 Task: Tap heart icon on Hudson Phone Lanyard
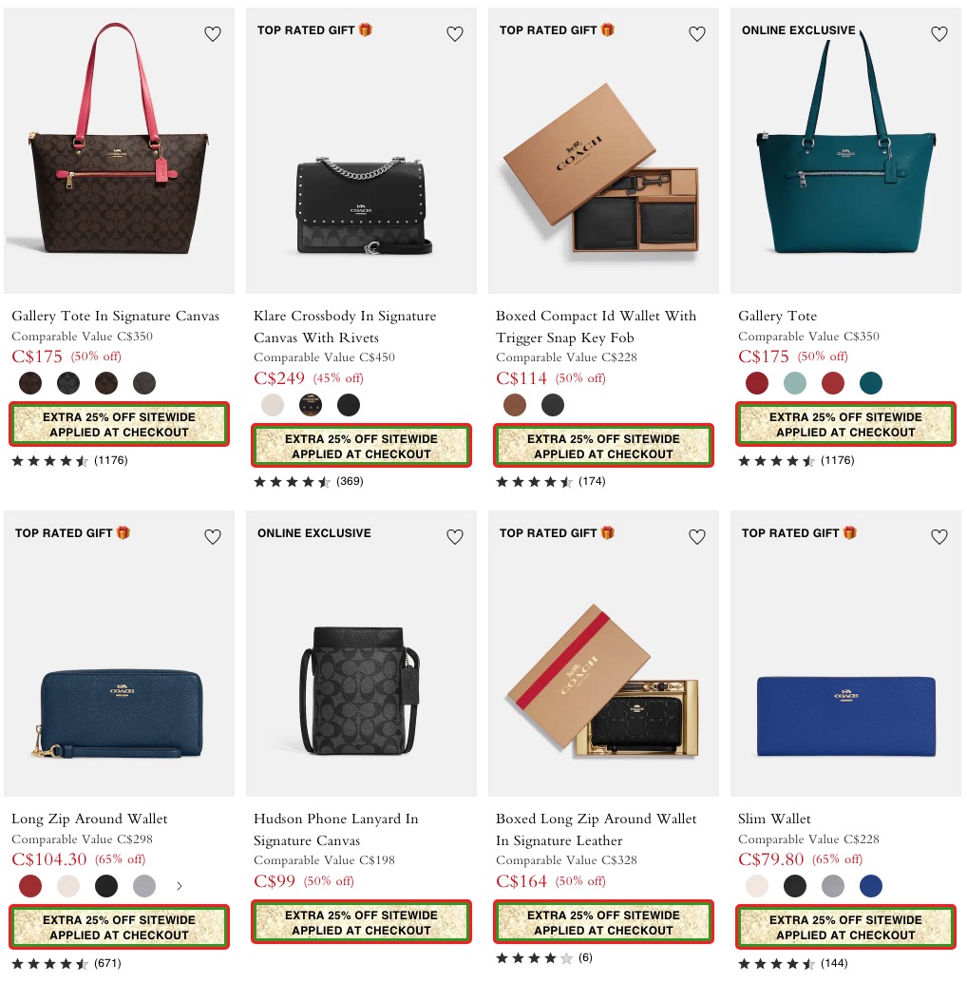click(455, 536)
